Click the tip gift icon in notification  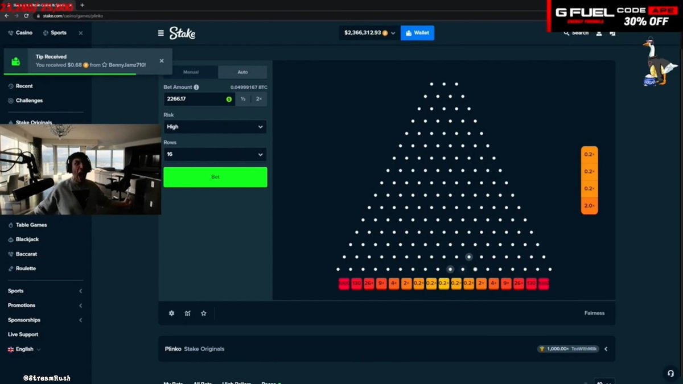(x=16, y=61)
